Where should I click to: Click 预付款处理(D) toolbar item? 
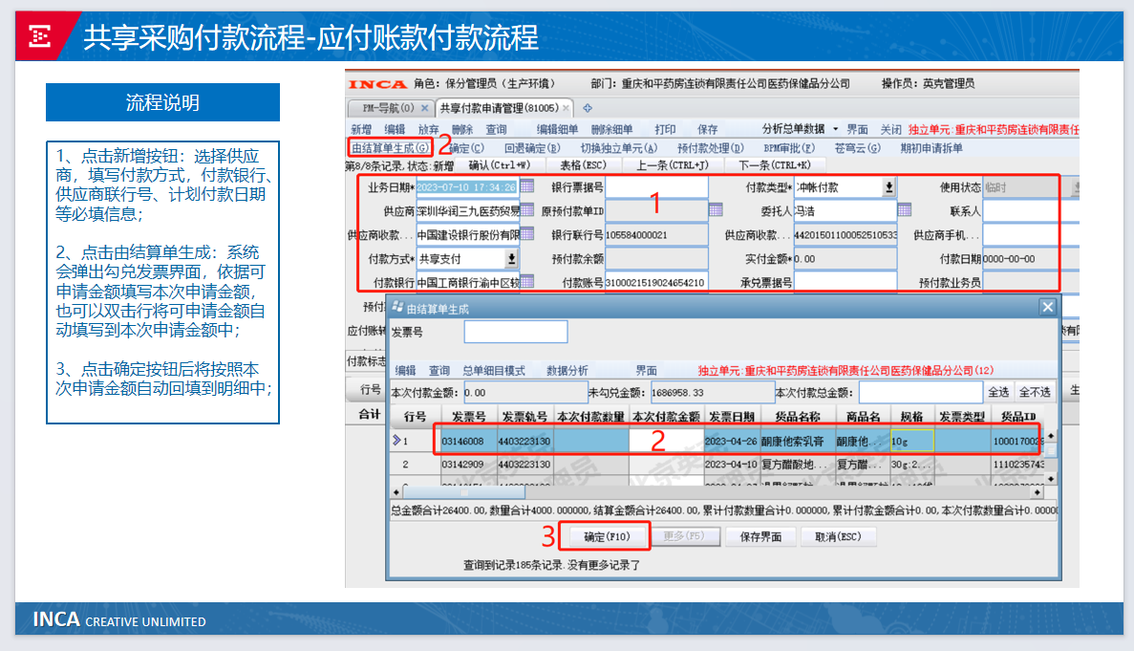[x=710, y=147]
